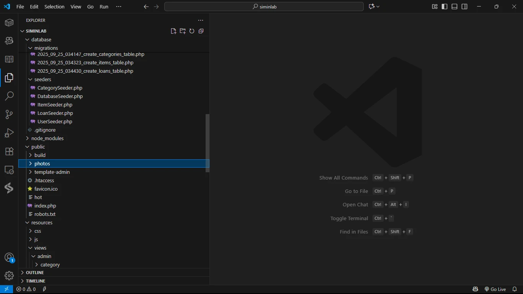Open the Source Control view
This screenshot has width=523, height=294.
pos(9,114)
